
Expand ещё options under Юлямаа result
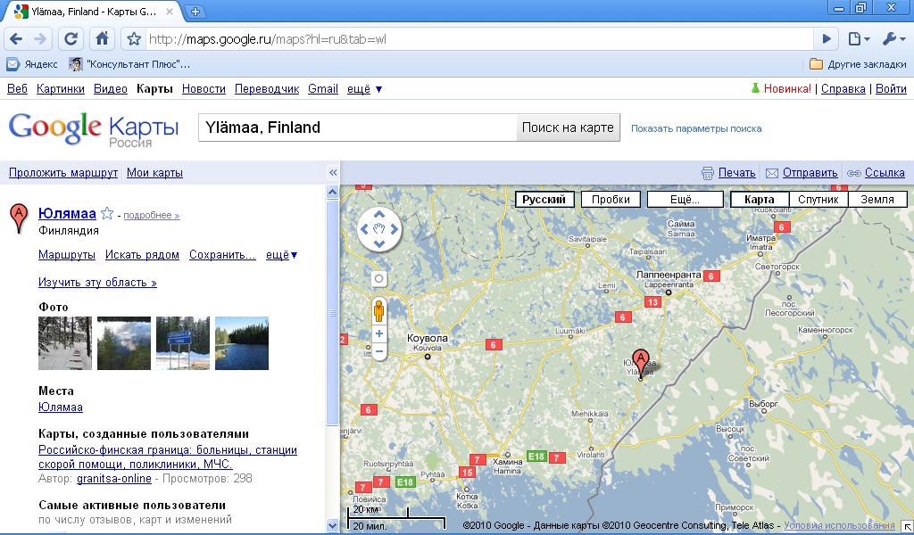[281, 255]
